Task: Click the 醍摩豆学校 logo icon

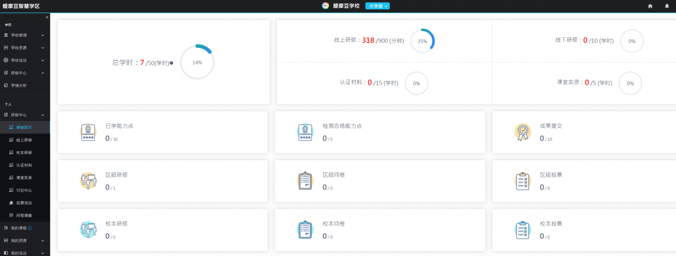Action: coord(325,6)
